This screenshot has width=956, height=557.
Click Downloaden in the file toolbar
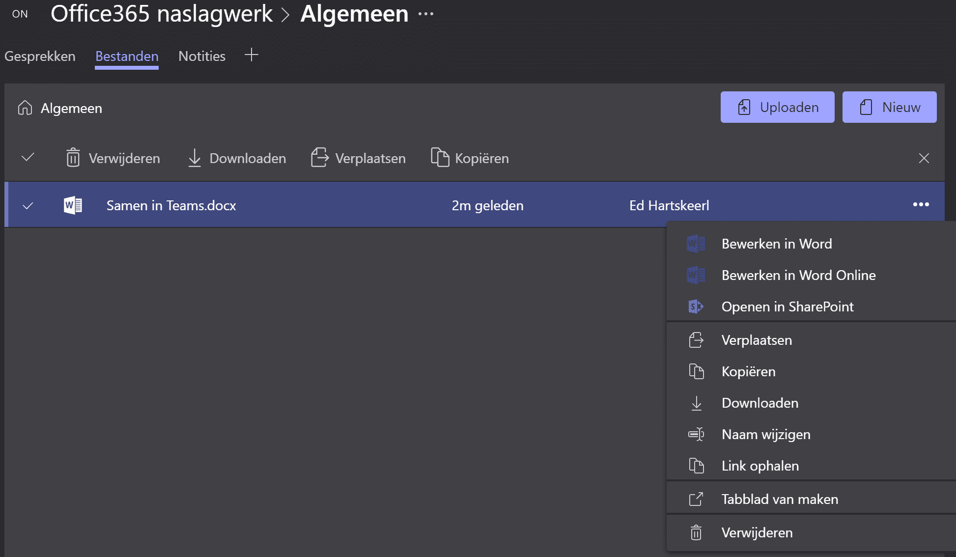coord(237,158)
